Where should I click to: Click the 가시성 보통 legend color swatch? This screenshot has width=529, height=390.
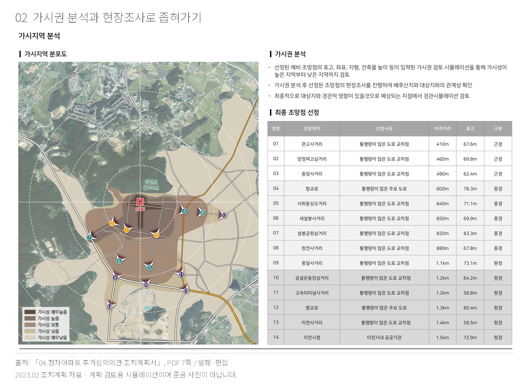30,325
